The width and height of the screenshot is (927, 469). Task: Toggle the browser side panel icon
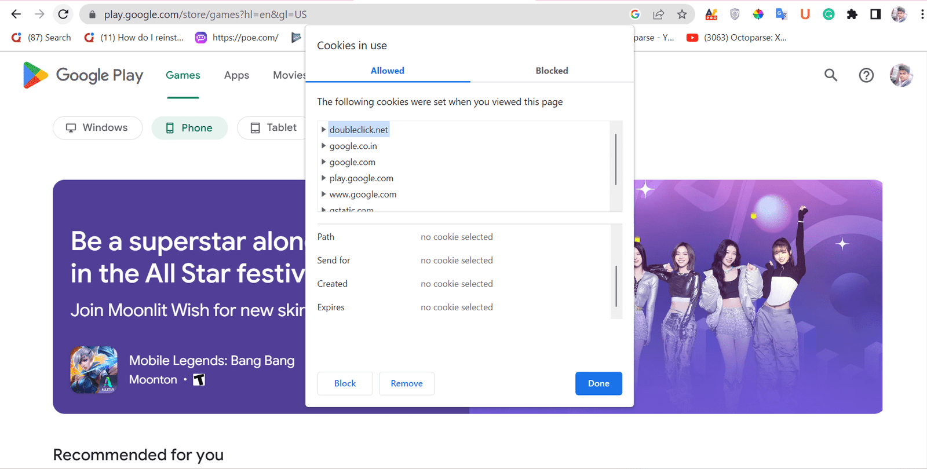[875, 14]
